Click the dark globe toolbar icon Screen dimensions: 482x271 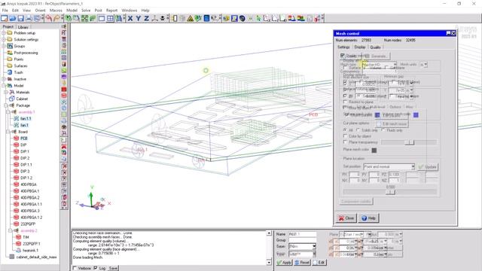243,18
